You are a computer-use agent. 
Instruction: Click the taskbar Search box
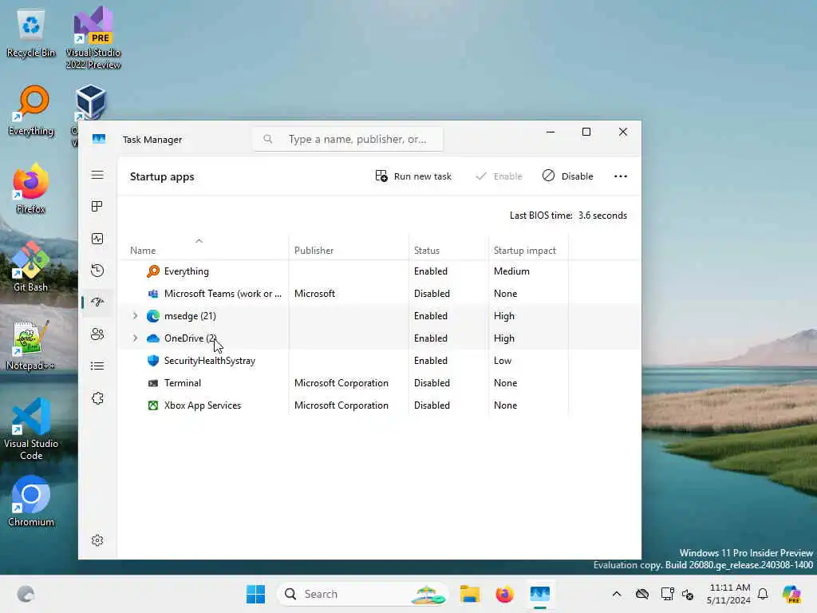pos(364,594)
